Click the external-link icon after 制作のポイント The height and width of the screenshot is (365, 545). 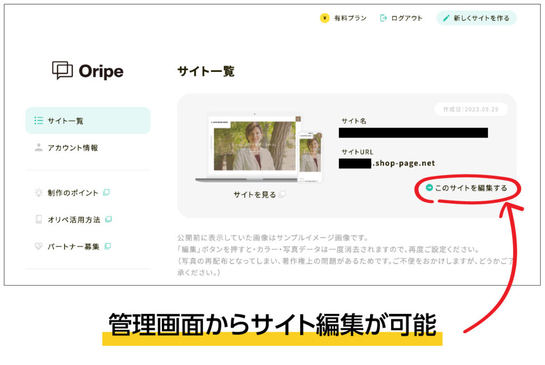[106, 192]
